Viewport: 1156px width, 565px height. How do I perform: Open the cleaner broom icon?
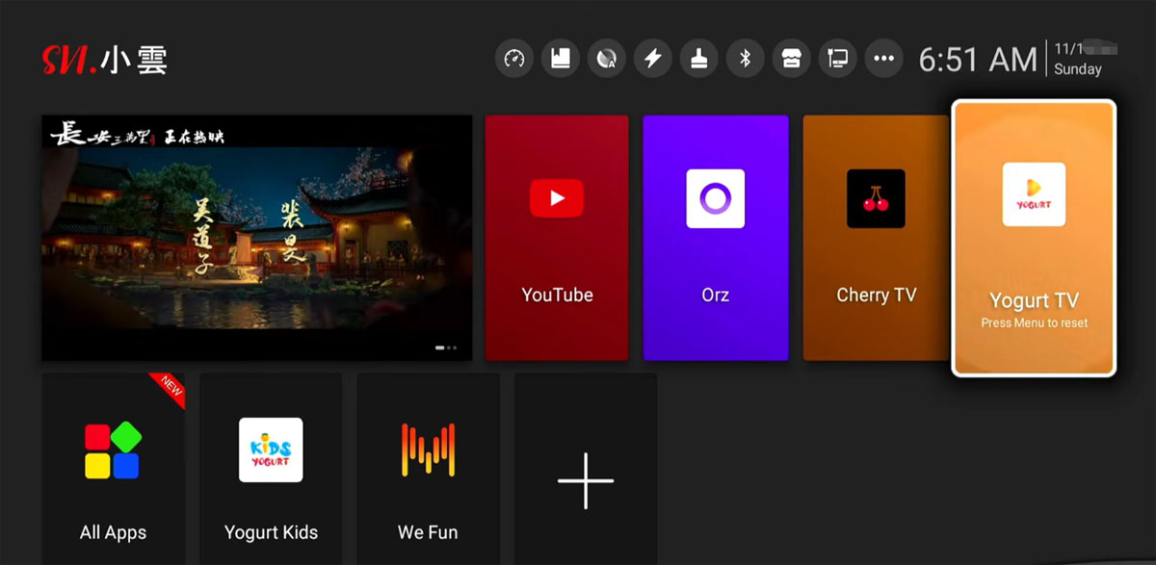point(699,59)
